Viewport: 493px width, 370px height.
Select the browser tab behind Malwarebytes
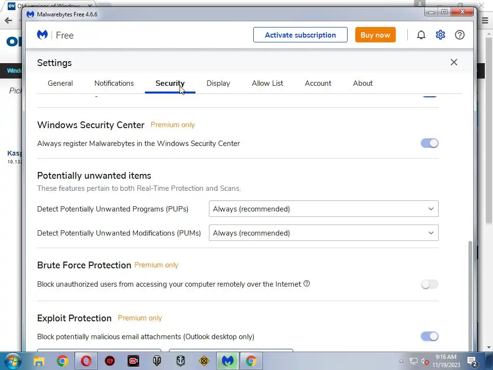click(50, 6)
